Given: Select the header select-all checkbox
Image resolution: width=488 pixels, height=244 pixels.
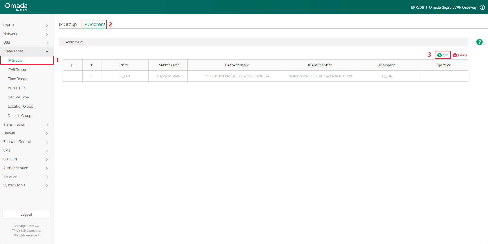Looking at the screenshot, I should (73, 65).
